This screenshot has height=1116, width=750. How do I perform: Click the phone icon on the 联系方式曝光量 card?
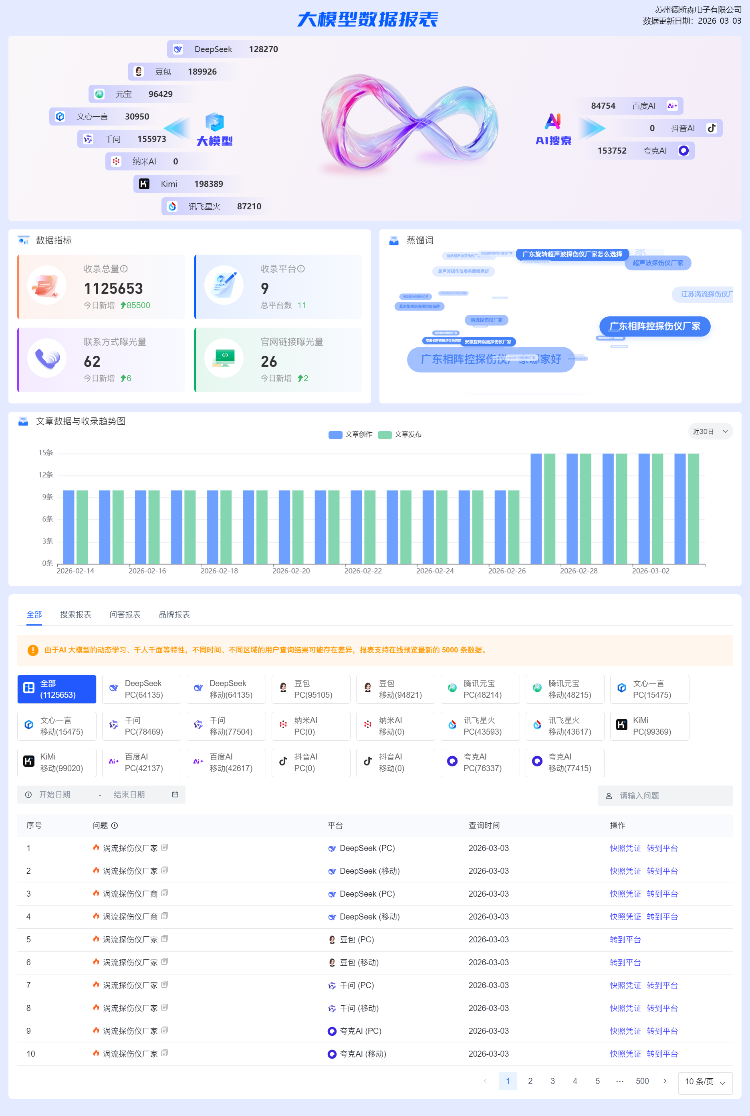click(x=47, y=358)
